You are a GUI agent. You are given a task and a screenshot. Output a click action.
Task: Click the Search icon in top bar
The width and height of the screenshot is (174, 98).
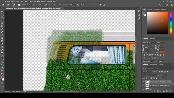pyautogui.click(x=163, y=5)
